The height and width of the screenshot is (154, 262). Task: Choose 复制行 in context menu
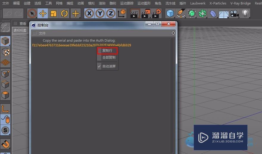(x=107, y=51)
